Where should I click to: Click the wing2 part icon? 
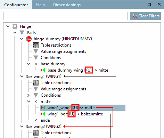coord(29,127)
